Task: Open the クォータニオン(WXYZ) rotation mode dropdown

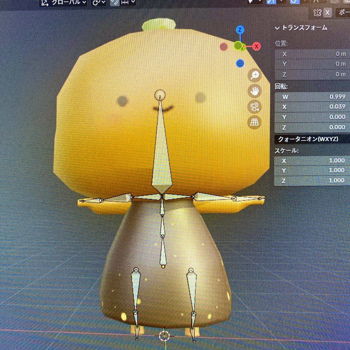Action: tap(312, 139)
